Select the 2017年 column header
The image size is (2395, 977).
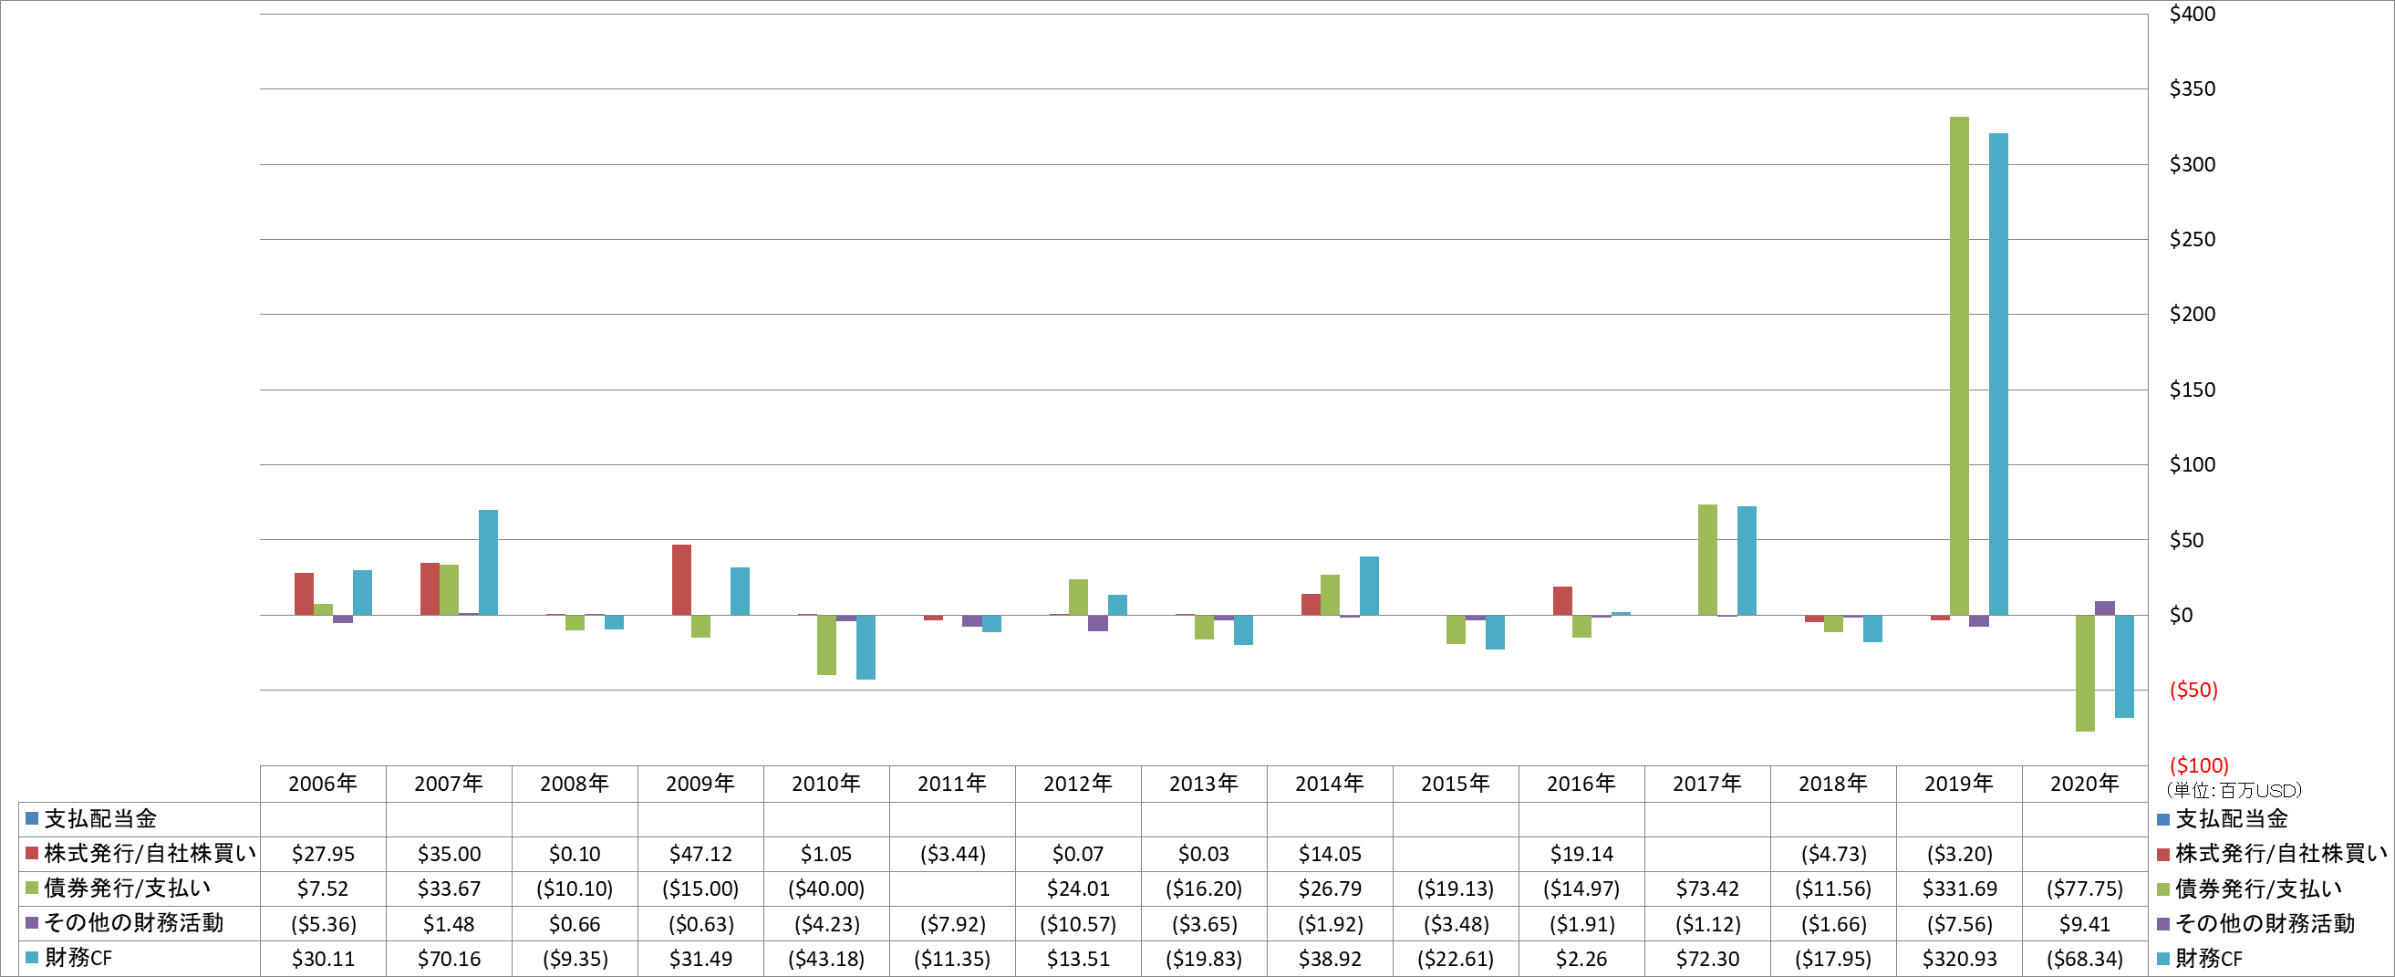pyautogui.click(x=1707, y=784)
